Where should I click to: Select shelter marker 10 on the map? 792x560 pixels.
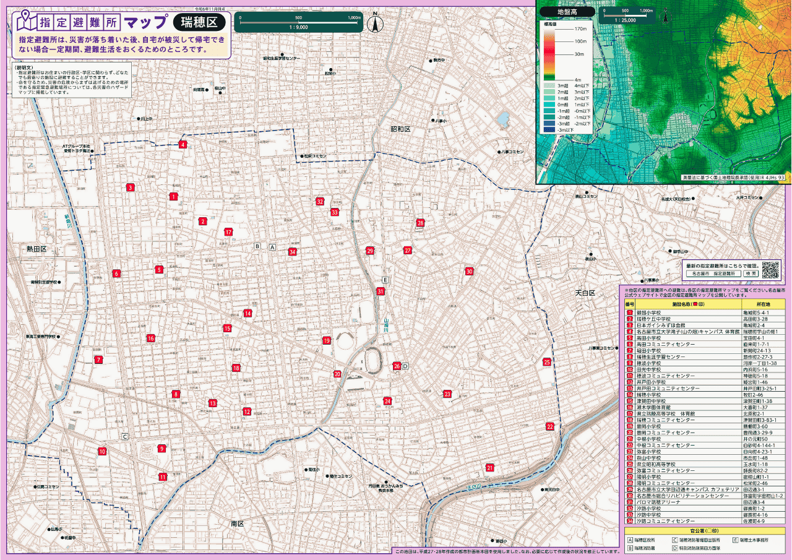point(102,452)
